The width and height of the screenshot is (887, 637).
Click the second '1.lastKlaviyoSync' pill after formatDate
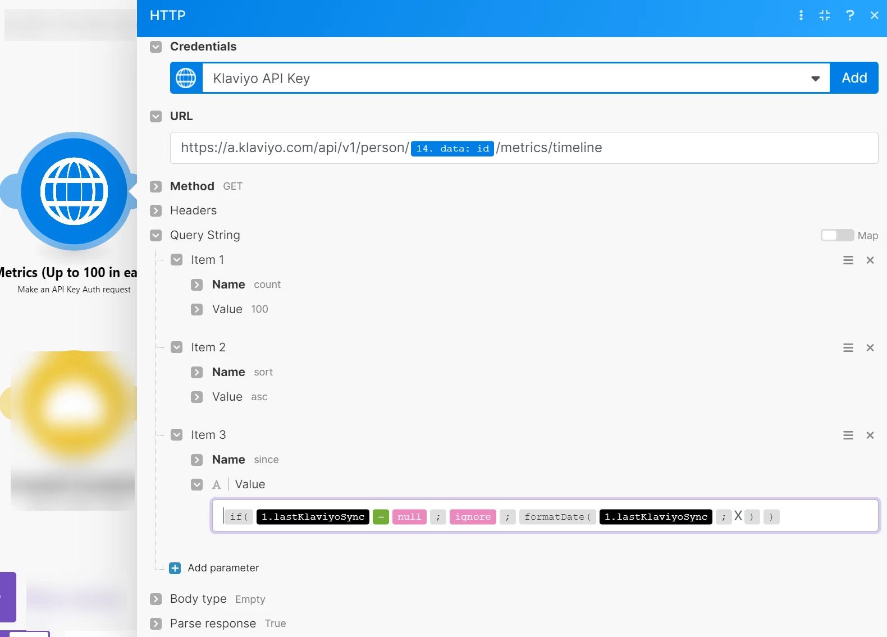[x=656, y=517]
